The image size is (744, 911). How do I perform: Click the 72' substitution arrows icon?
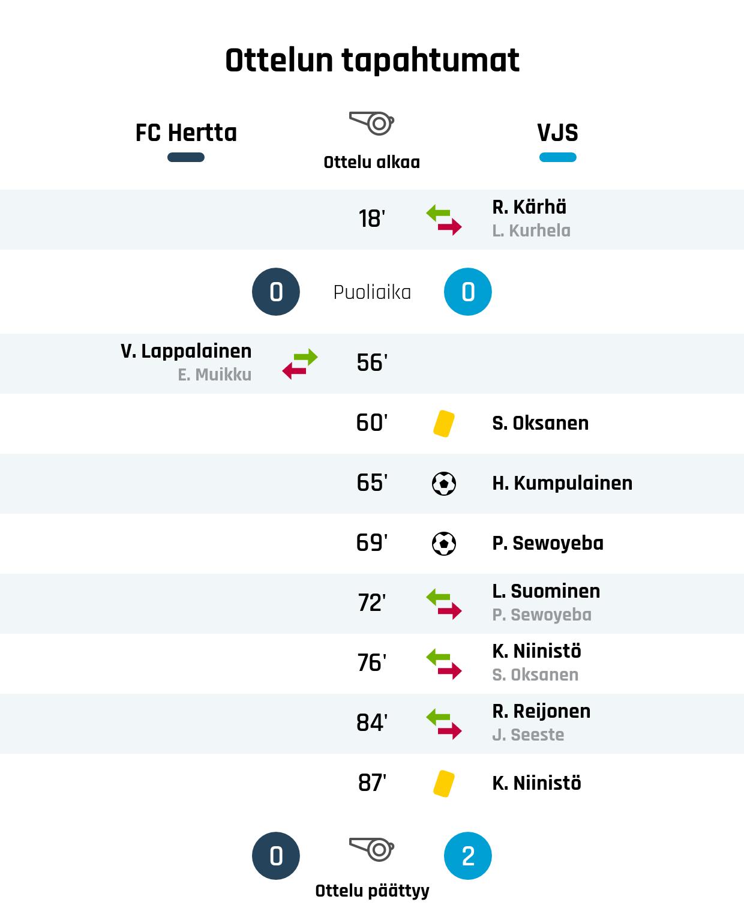pyautogui.click(x=444, y=604)
